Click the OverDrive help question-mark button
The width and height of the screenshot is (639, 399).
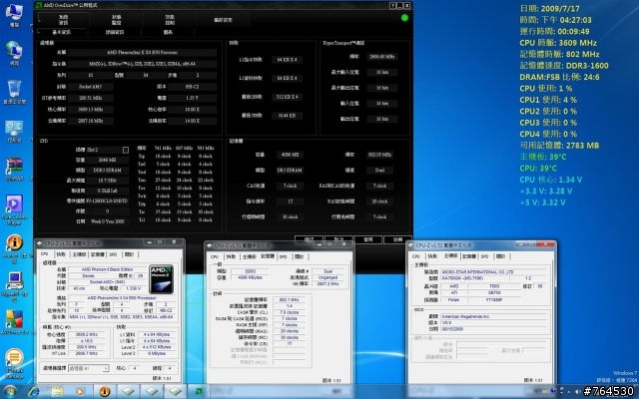[x=392, y=5]
